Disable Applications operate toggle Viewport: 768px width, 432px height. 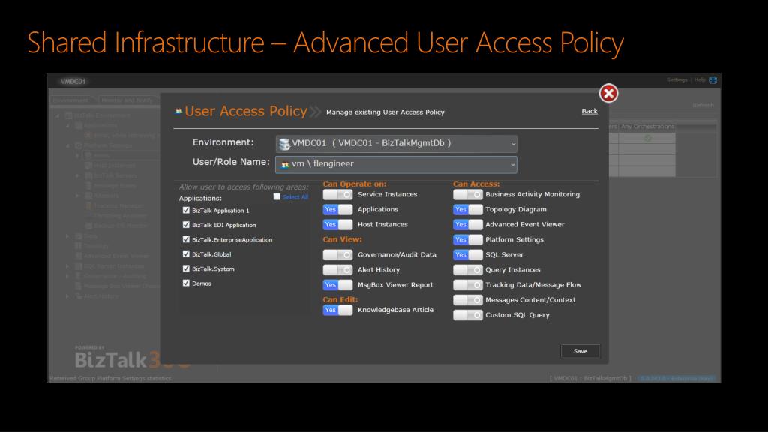click(x=337, y=210)
